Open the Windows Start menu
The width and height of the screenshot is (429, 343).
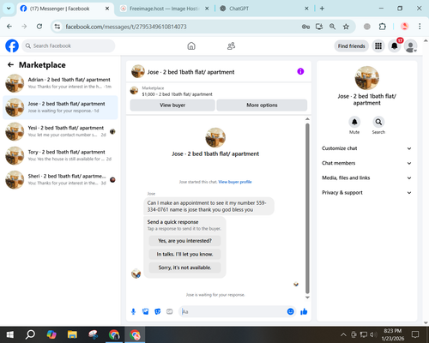click(10, 334)
